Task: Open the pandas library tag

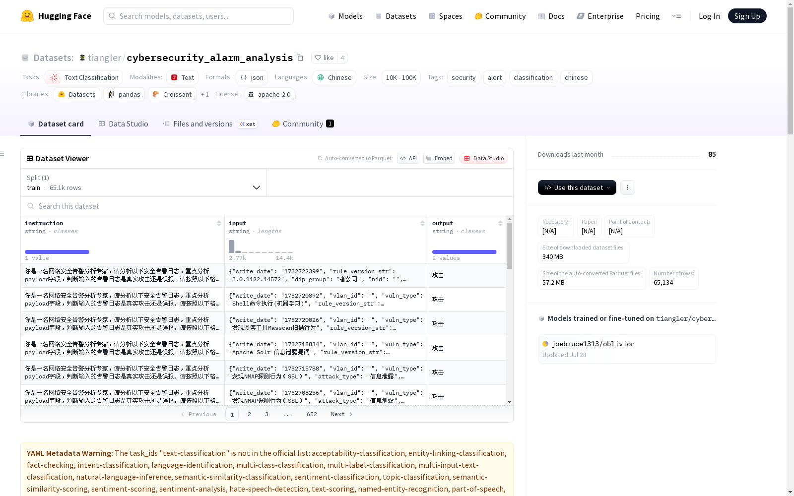Action: pos(124,94)
